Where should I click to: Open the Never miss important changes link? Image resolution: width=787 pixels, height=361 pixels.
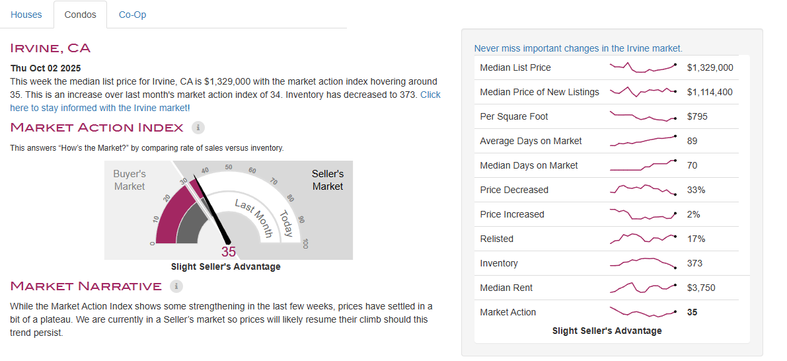point(578,48)
